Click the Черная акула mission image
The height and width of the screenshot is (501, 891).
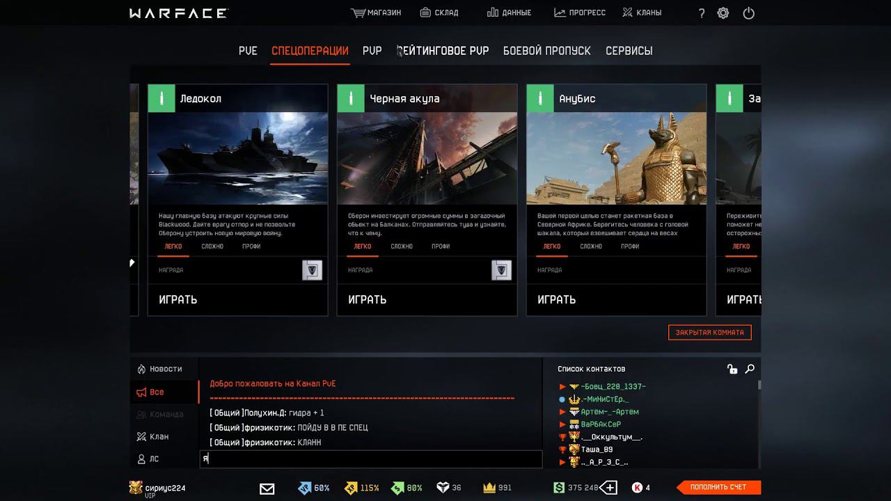(427, 159)
